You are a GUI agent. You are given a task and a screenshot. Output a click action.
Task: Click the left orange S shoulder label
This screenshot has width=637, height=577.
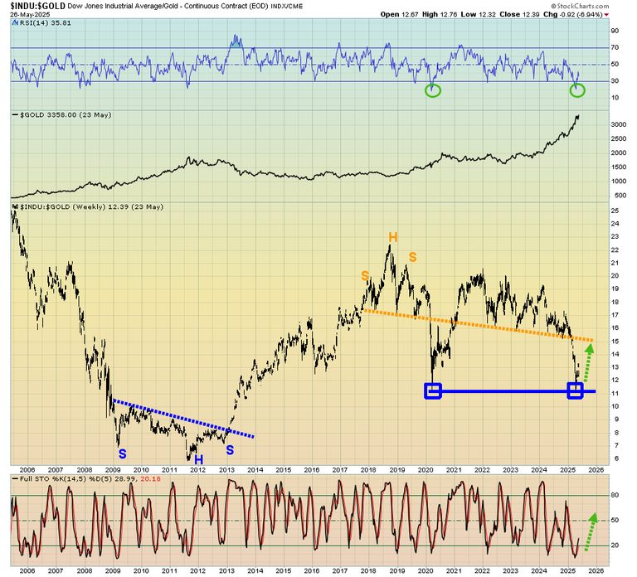[365, 275]
